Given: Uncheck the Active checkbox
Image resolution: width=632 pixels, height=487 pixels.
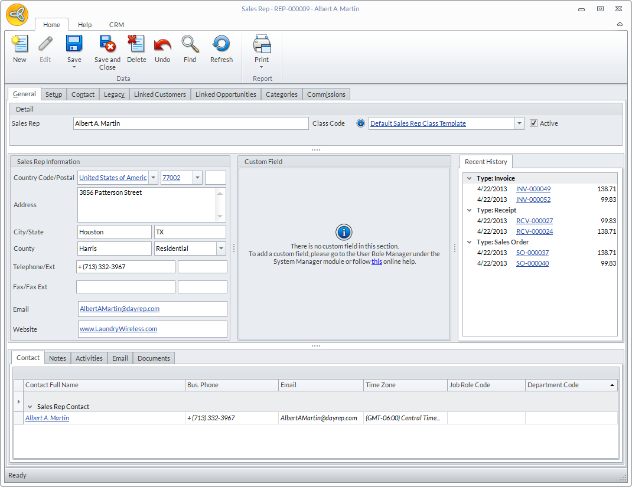Looking at the screenshot, I should (534, 123).
